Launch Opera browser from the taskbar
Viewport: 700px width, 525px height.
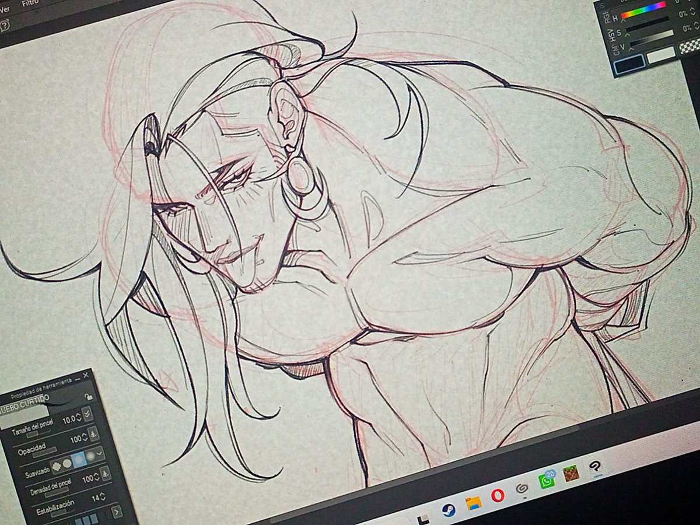click(x=498, y=495)
